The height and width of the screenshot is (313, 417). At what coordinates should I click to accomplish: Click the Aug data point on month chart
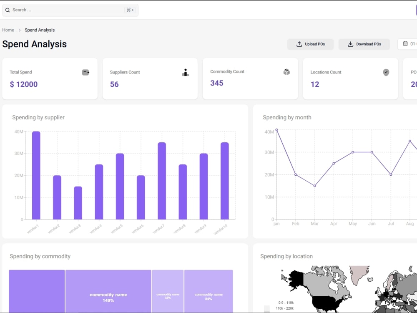pyautogui.click(x=410, y=141)
